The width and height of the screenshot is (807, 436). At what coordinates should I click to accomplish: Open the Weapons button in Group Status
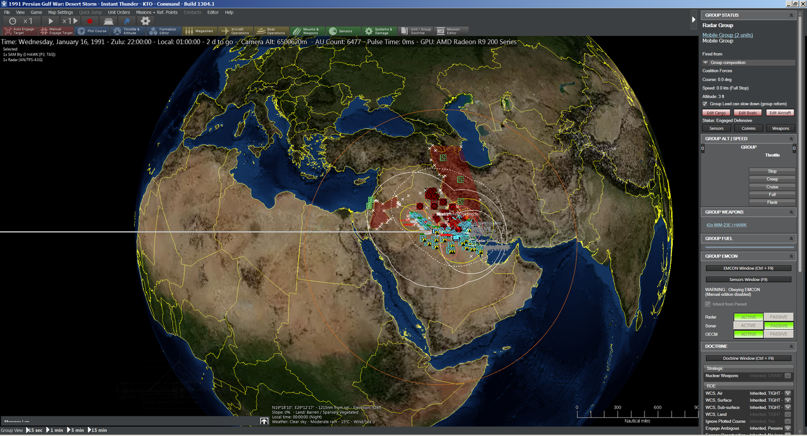781,128
